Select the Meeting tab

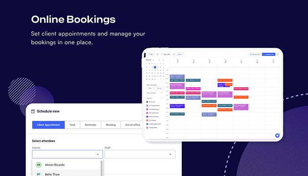[111, 125]
